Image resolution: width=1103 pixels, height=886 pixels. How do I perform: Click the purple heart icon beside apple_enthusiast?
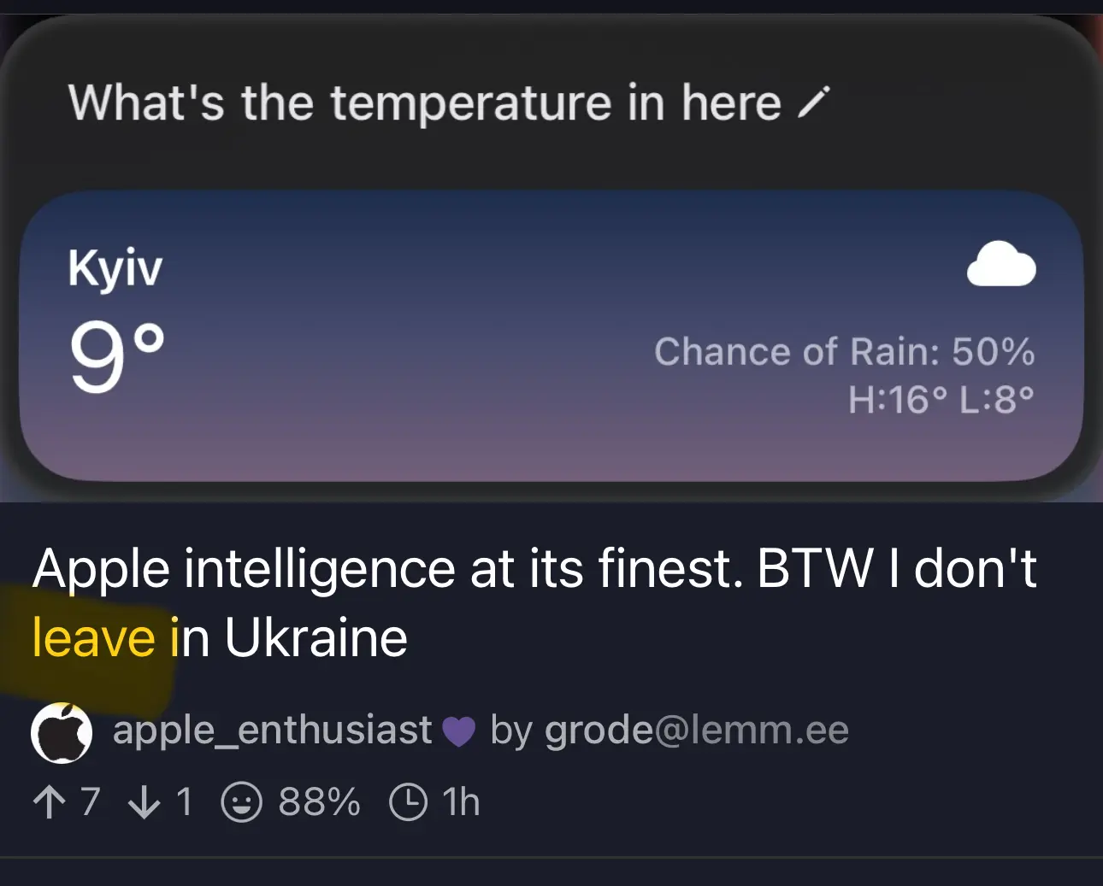point(458,732)
